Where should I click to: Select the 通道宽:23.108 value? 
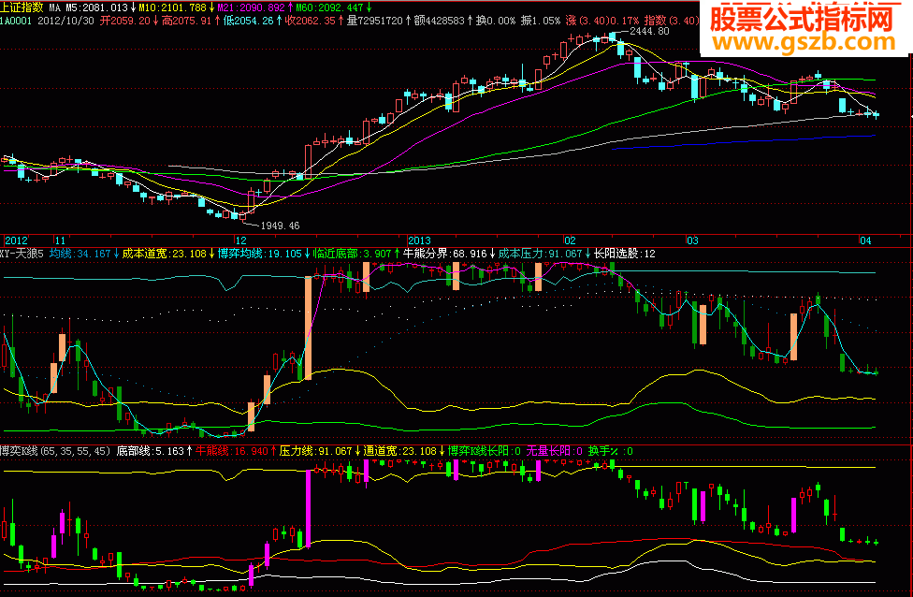[x=400, y=451]
